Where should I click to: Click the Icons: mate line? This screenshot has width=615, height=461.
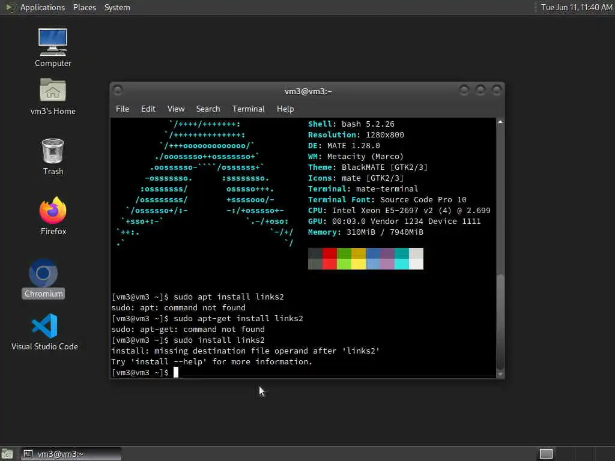coord(356,178)
